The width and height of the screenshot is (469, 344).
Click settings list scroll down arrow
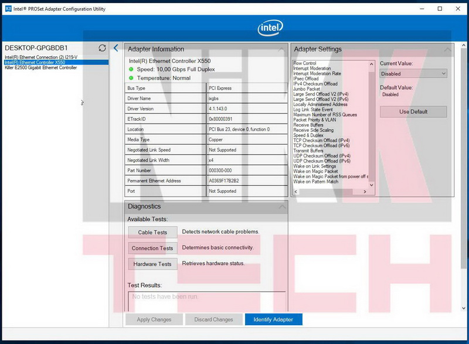point(372,185)
